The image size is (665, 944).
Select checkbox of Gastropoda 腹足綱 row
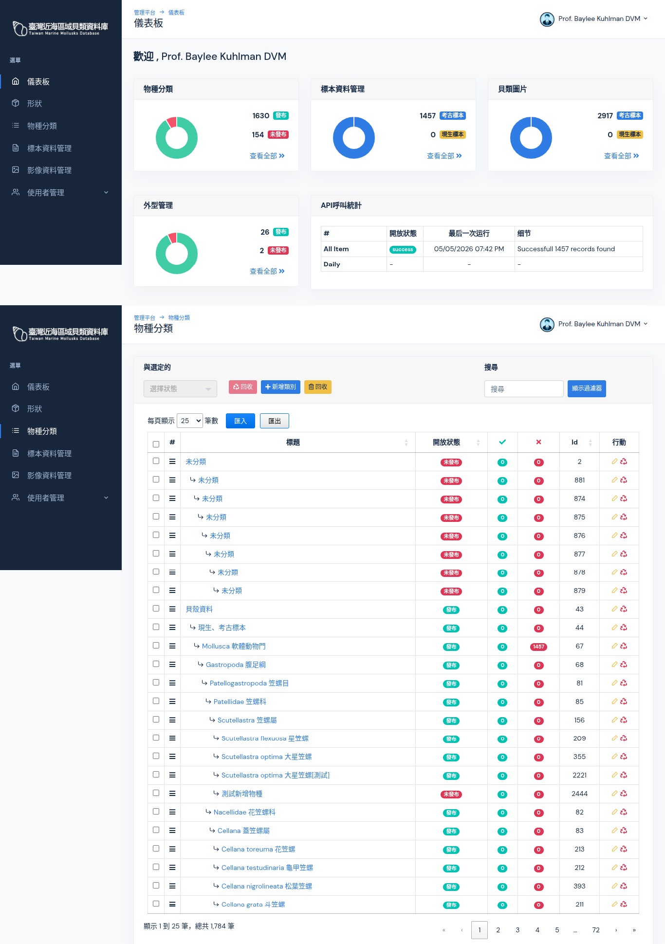click(x=156, y=664)
